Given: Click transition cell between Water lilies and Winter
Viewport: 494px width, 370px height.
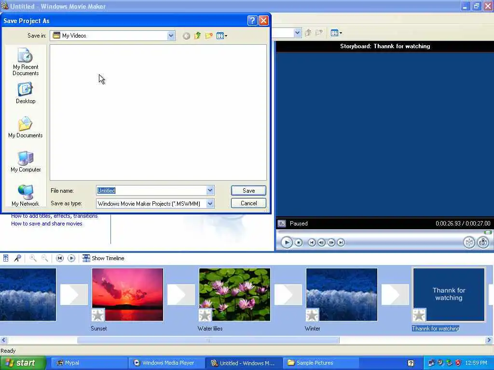Looking at the screenshot, I should coord(288,294).
